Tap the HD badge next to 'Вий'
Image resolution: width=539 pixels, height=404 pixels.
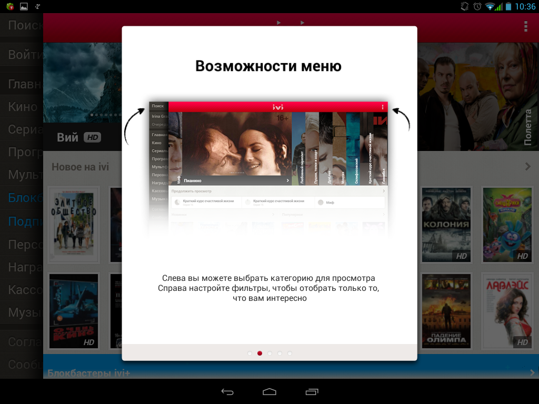click(x=92, y=137)
